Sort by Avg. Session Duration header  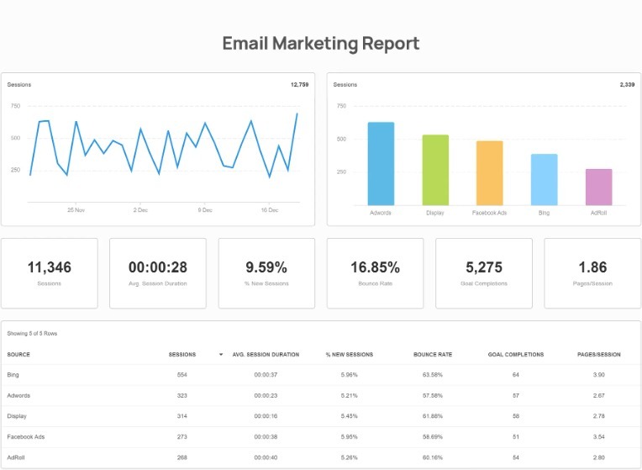pyautogui.click(x=266, y=355)
